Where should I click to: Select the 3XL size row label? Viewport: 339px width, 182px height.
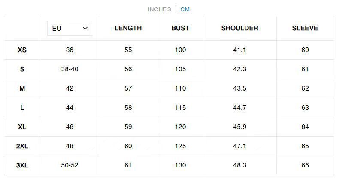click(22, 165)
